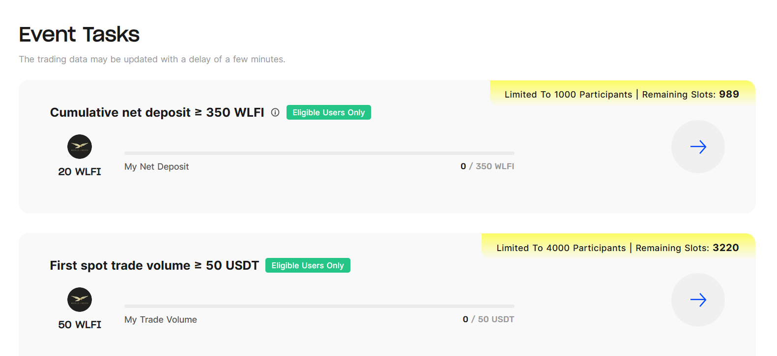Viewport: 777px width, 356px height.
Task: Click the Event Tasks heading
Action: (79, 34)
